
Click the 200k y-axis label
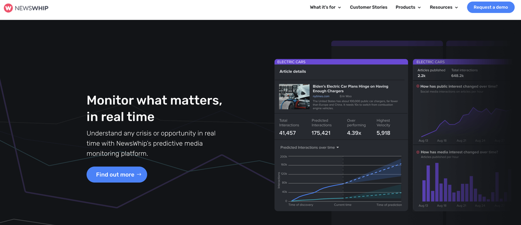pos(283,157)
